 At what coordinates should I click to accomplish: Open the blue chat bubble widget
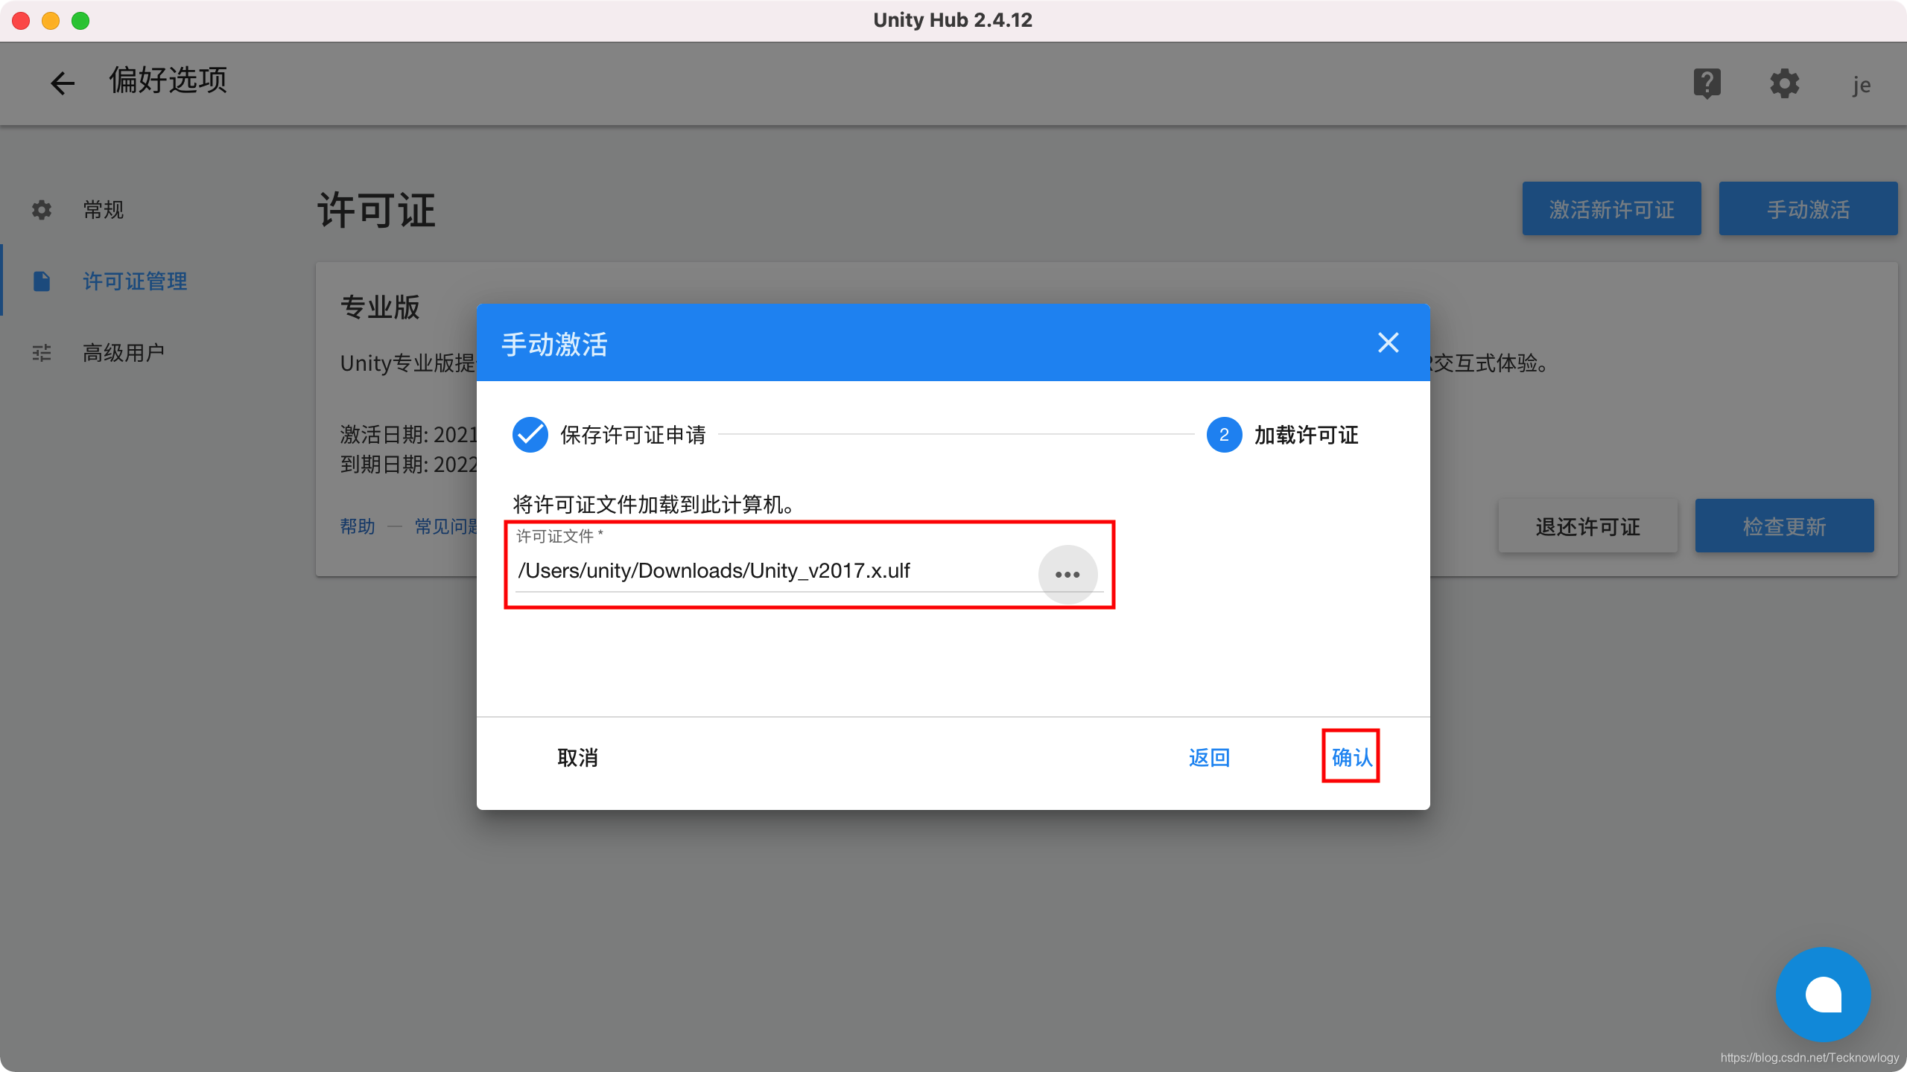click(1823, 995)
